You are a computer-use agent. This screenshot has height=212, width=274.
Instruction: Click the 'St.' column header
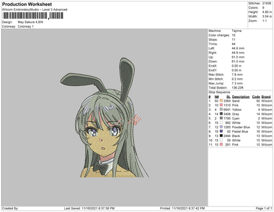(x=229, y=97)
